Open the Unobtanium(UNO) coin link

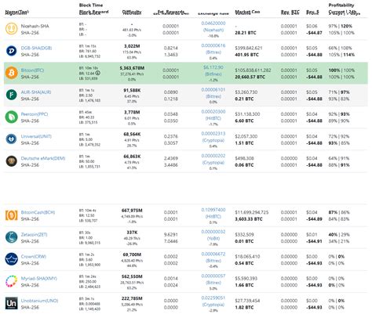point(39,301)
